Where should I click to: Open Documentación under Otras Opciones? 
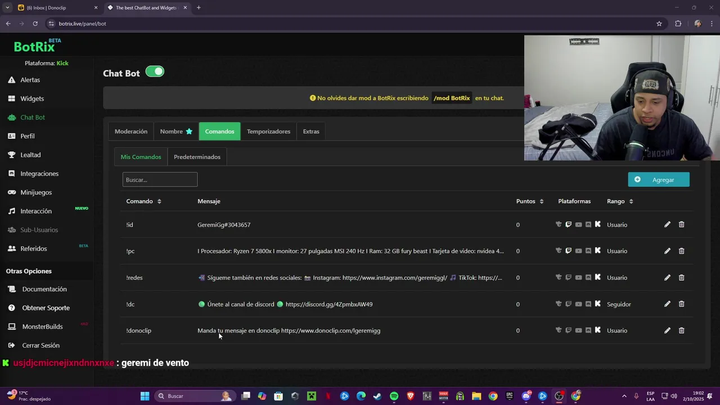tap(44, 289)
